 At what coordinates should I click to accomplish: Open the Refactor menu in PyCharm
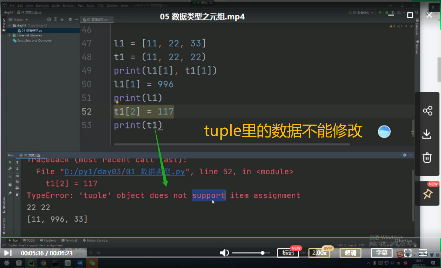tap(69, 6)
